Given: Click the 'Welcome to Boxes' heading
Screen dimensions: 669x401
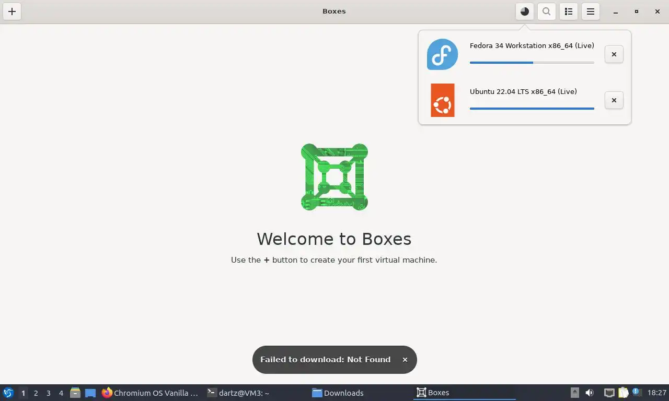Looking at the screenshot, I should tap(334, 239).
